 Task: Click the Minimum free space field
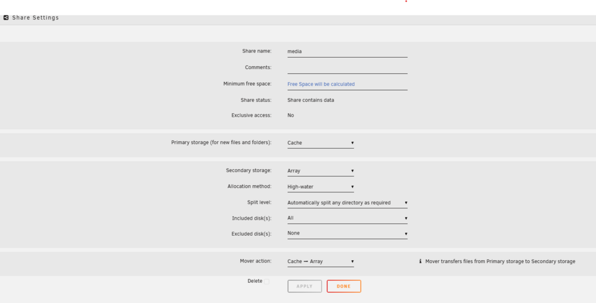click(347, 85)
